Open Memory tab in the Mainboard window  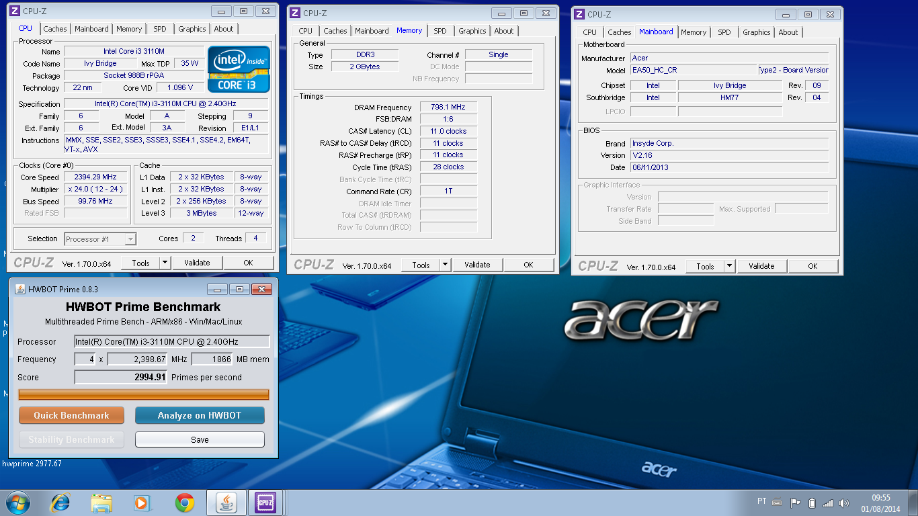(694, 32)
